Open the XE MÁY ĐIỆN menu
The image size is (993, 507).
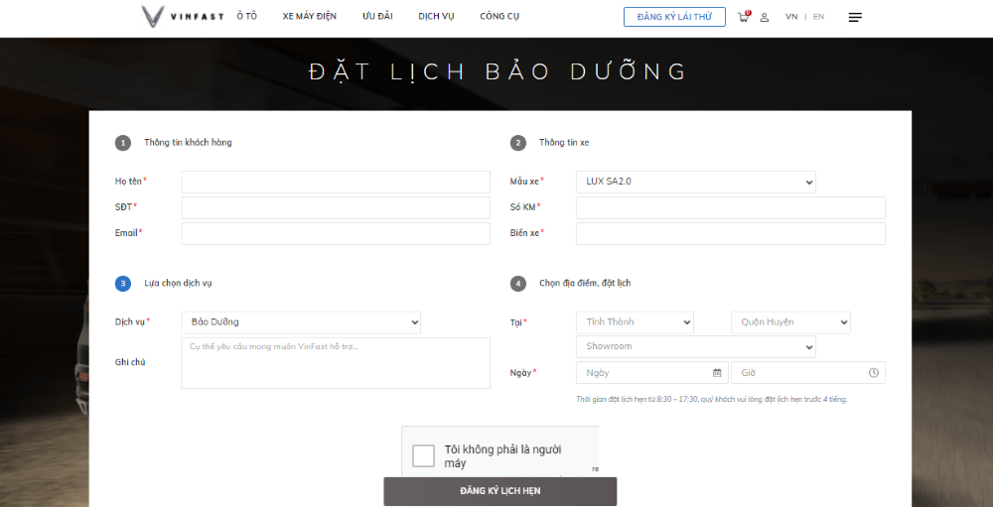(x=310, y=17)
